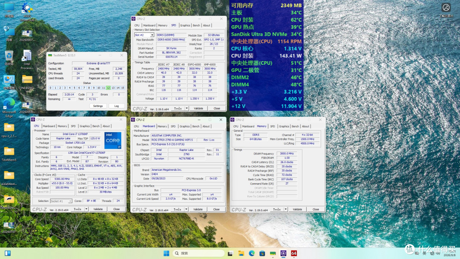Viewport: 460px width, 259px height.
Task: Select the 回收站 recycle bin icon
Action: (x=9, y=58)
